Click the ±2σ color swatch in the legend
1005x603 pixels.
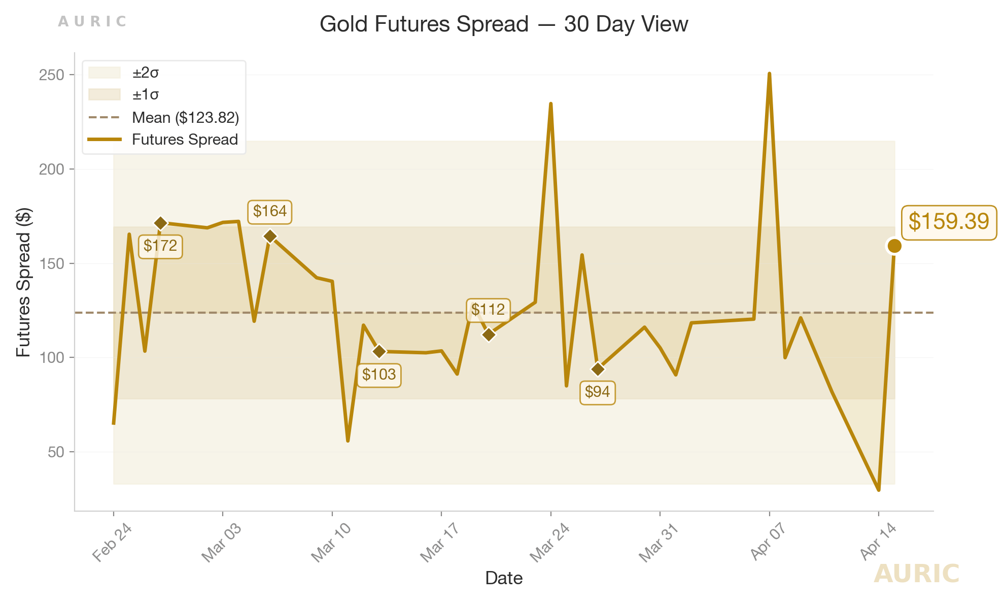(x=105, y=73)
